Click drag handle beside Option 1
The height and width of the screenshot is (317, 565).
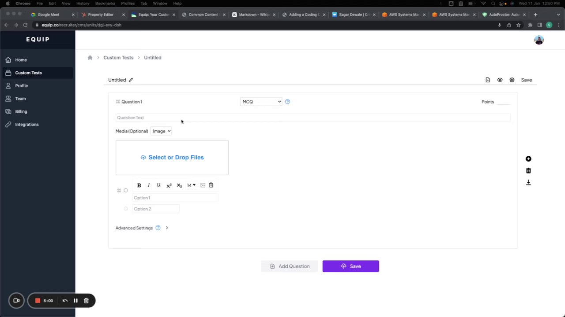[119, 191]
